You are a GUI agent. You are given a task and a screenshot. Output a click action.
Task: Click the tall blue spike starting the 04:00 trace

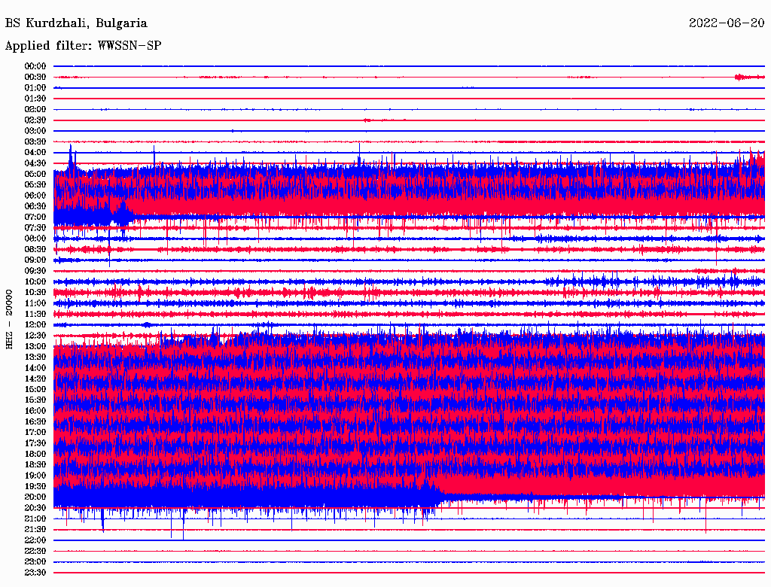(71, 153)
